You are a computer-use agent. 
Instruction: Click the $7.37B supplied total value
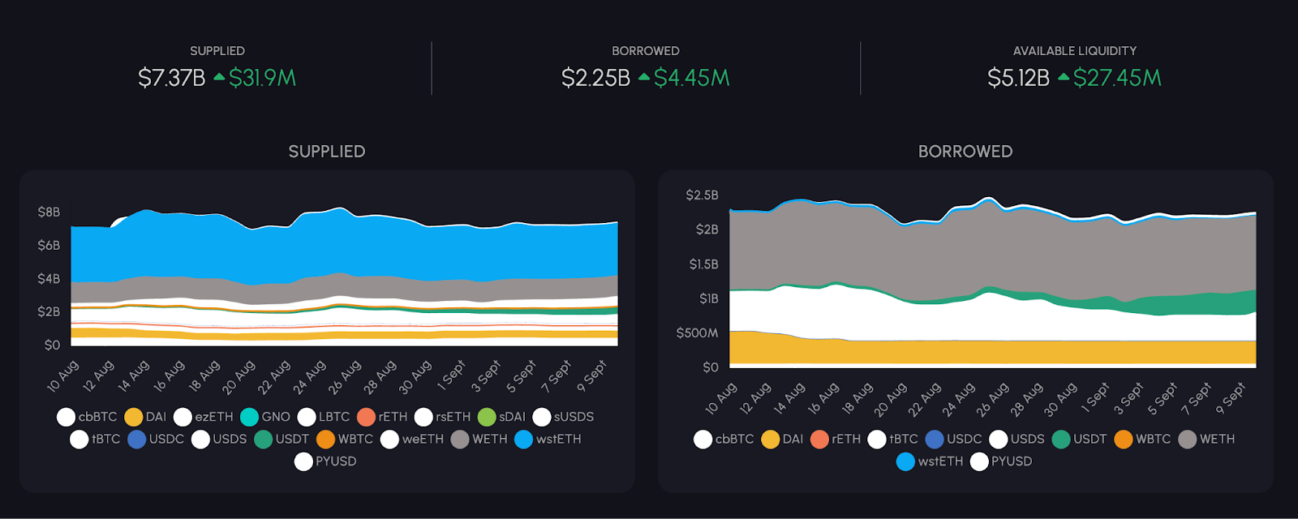pyautogui.click(x=171, y=78)
